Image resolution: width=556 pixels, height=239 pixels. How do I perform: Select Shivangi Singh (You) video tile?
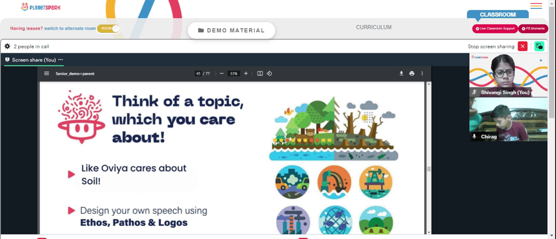click(x=509, y=75)
